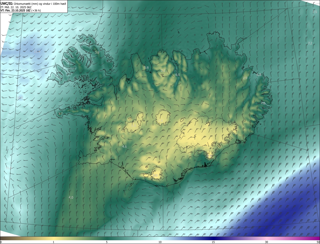Click the 10 tick label on the color scale
This screenshot has height=244, width=320.
click(160, 242)
